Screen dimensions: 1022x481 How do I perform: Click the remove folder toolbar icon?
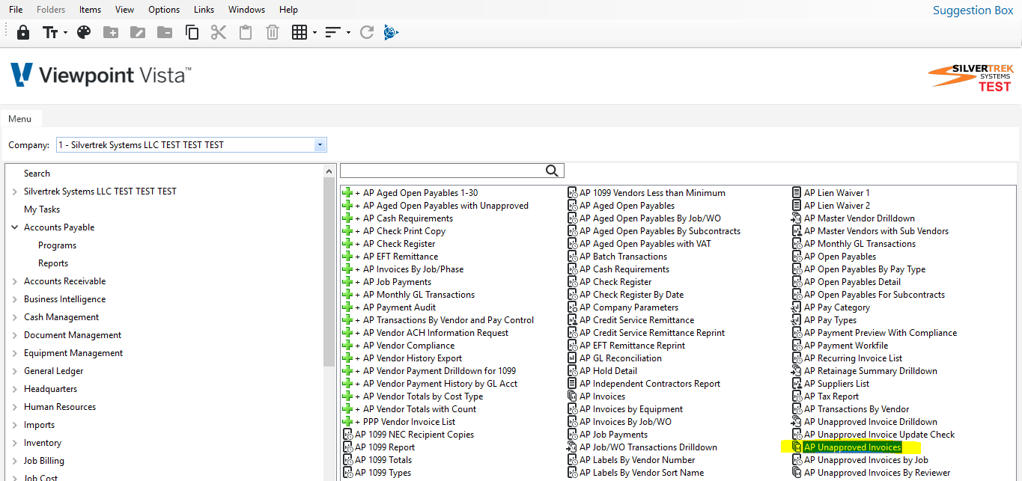click(165, 32)
